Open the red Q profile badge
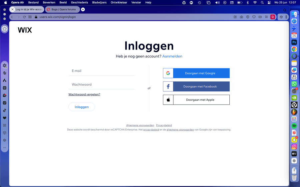The height and width of the screenshot is (187, 300). (x=273, y=17)
